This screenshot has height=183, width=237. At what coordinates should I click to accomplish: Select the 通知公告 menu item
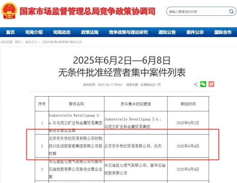point(167,32)
